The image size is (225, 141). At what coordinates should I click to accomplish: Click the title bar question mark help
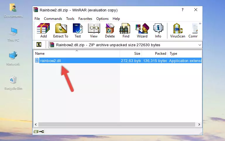click(x=183, y=10)
